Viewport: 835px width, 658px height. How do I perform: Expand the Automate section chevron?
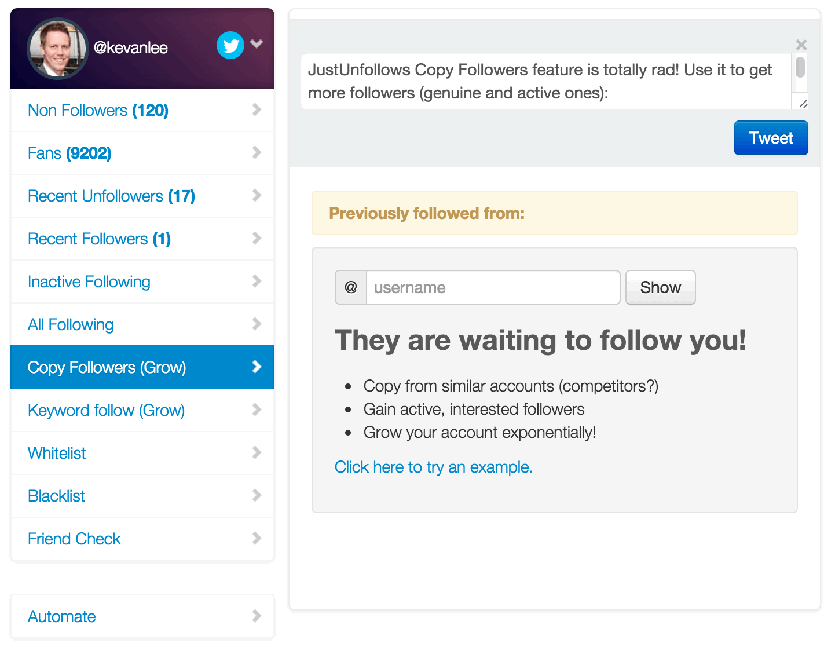click(257, 616)
